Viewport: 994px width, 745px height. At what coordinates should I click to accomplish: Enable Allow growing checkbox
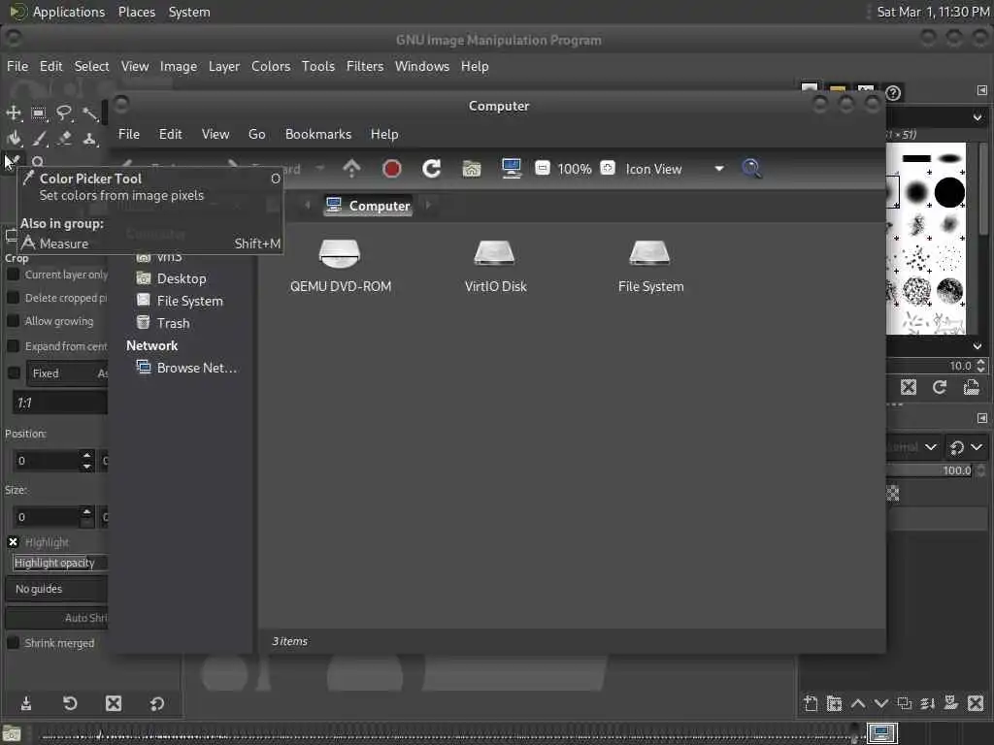pos(13,321)
